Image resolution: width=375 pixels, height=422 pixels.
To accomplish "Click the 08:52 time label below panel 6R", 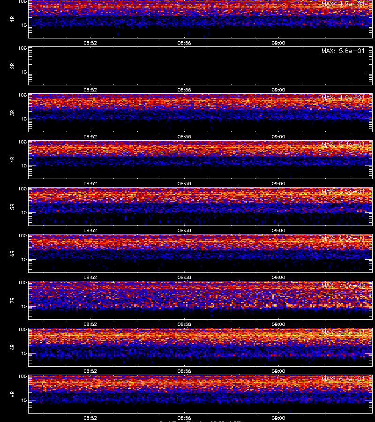I will point(90,278).
